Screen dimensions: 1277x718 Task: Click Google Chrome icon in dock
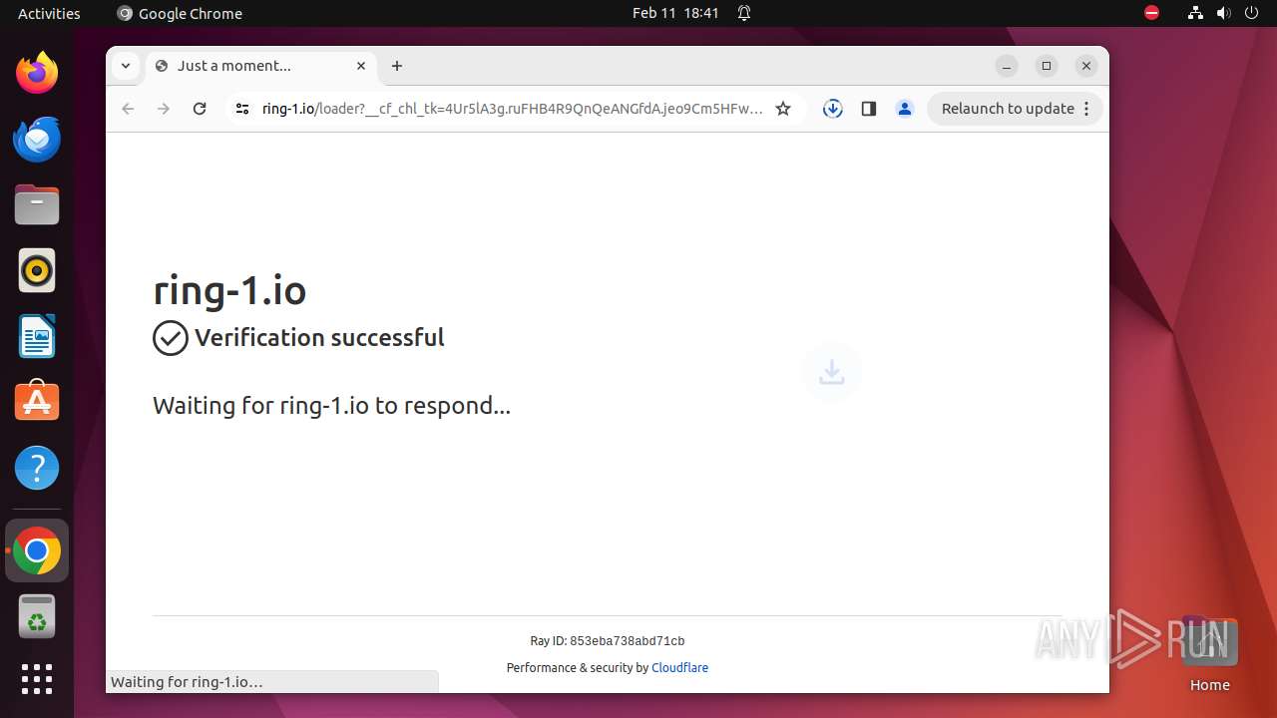[37, 550]
